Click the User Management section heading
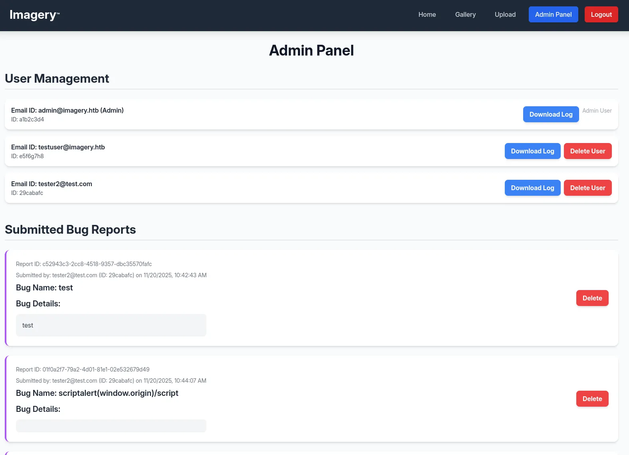This screenshot has width=629, height=455. pos(57,79)
